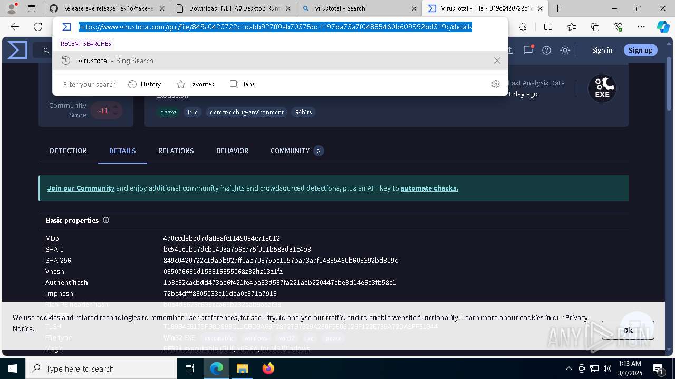Click the Microsoft Edge taskbar icon
The height and width of the screenshot is (379, 675).
[x=217, y=368]
